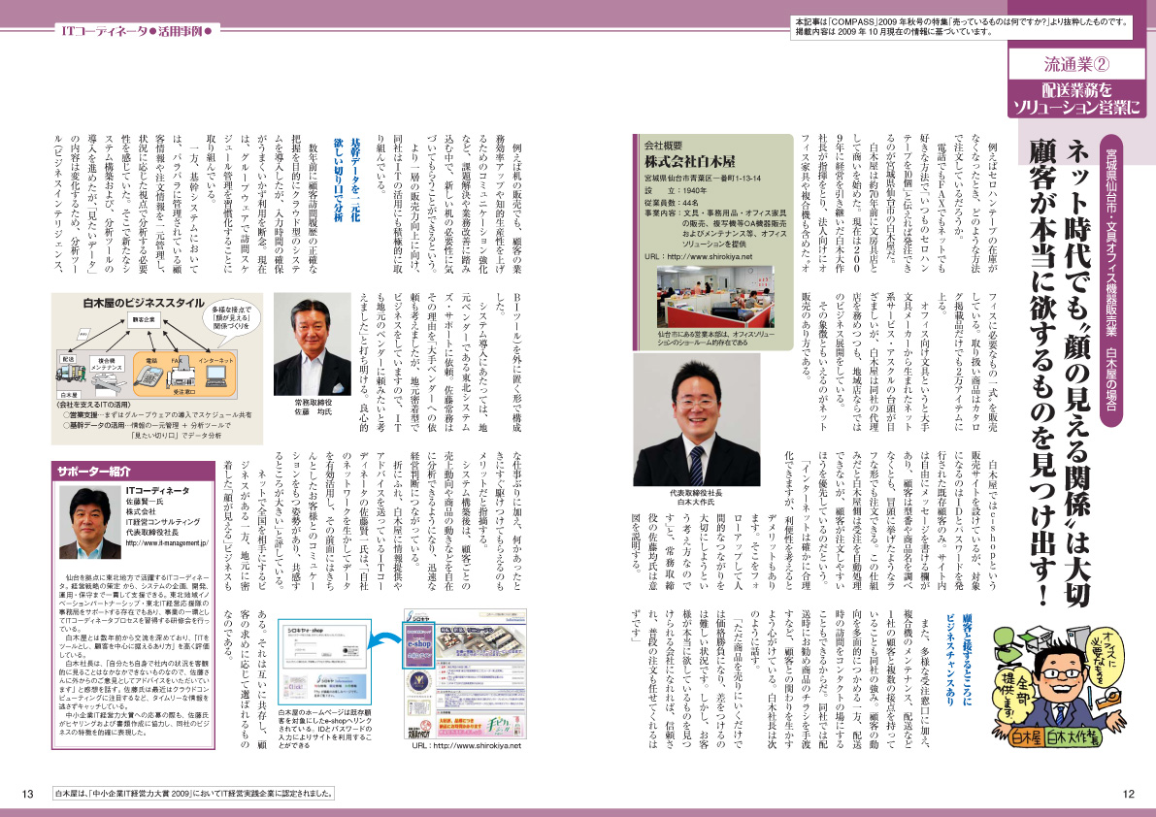Click the caption 仙台市にある営業本部は
This screenshot has width=1156, height=817.
pyautogui.click(x=716, y=338)
